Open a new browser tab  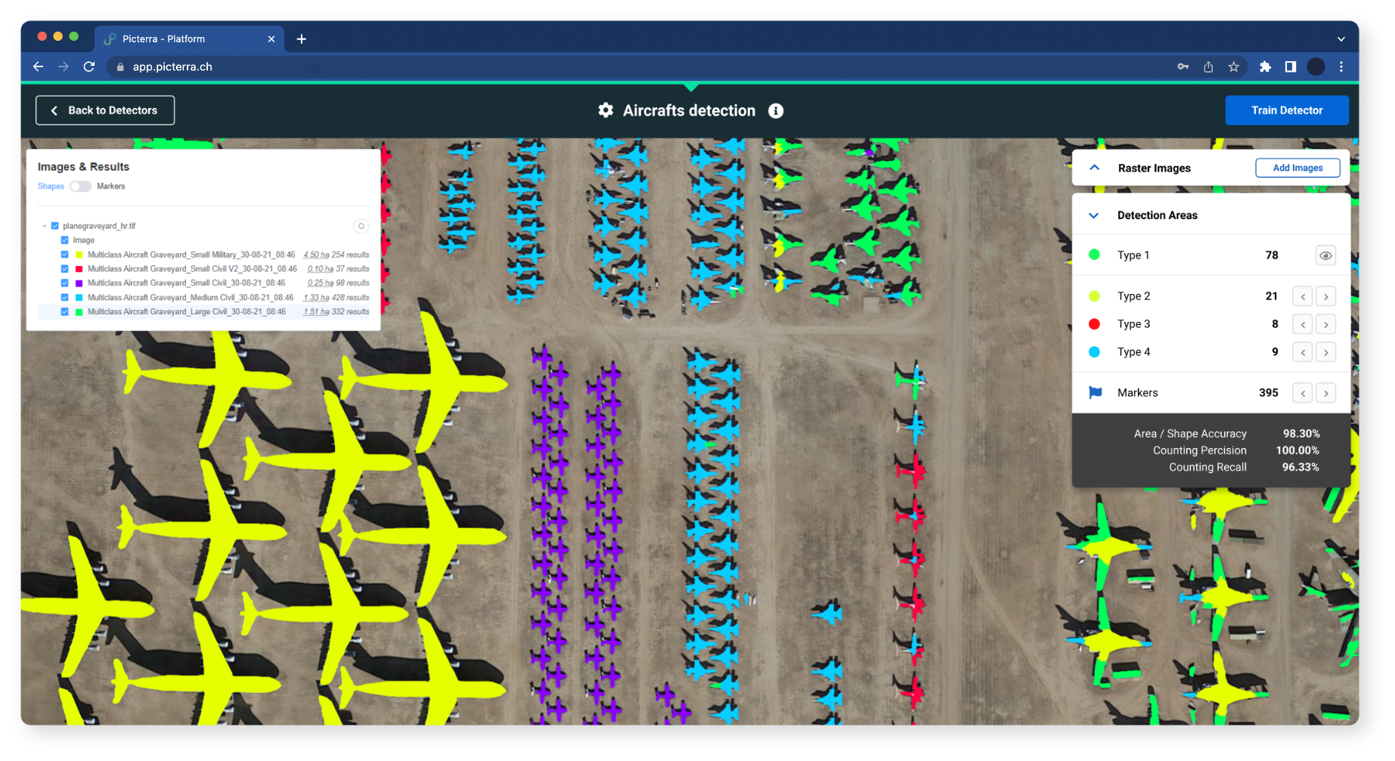pyautogui.click(x=301, y=39)
